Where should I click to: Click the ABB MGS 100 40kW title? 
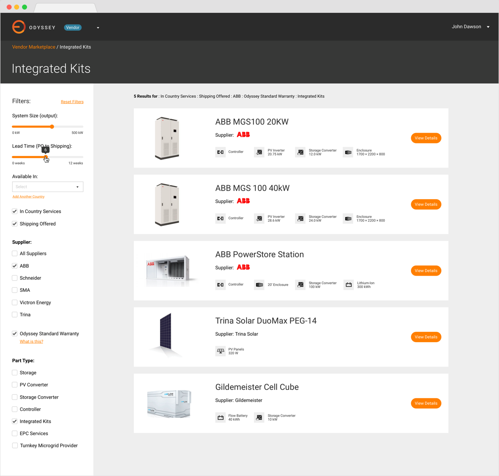click(252, 188)
